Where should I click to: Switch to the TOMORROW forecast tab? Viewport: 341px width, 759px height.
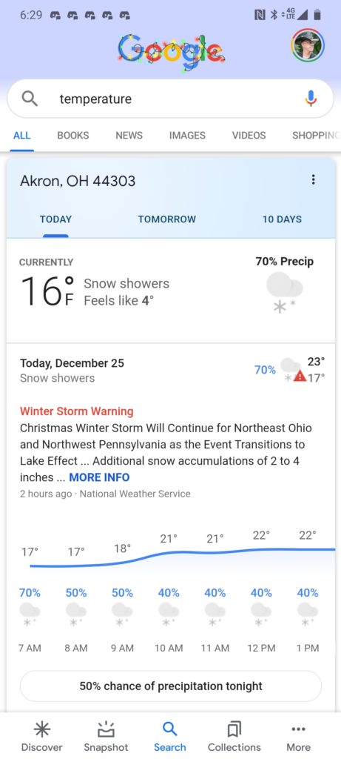coord(166,219)
